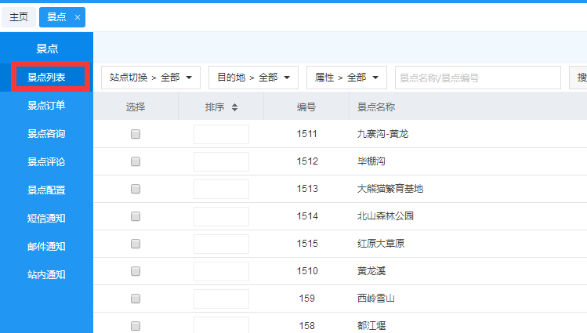The height and width of the screenshot is (333, 587).
Task: Expand the 属性 filter dropdown
Action: [346, 78]
